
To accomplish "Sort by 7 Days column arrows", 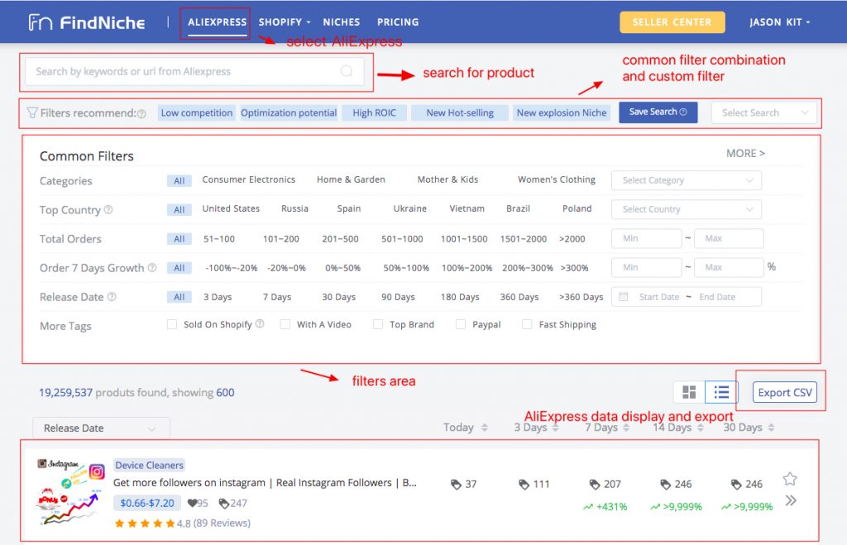I will coord(626,428).
